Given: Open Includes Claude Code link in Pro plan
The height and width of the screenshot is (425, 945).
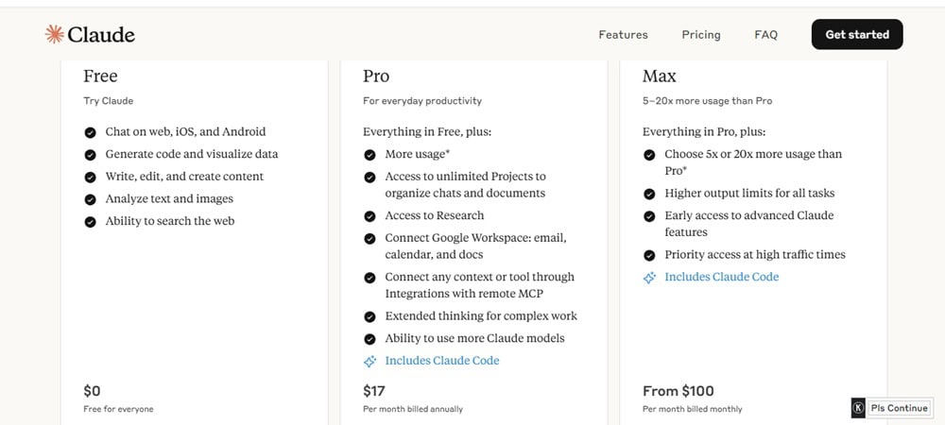Looking at the screenshot, I should tap(441, 361).
